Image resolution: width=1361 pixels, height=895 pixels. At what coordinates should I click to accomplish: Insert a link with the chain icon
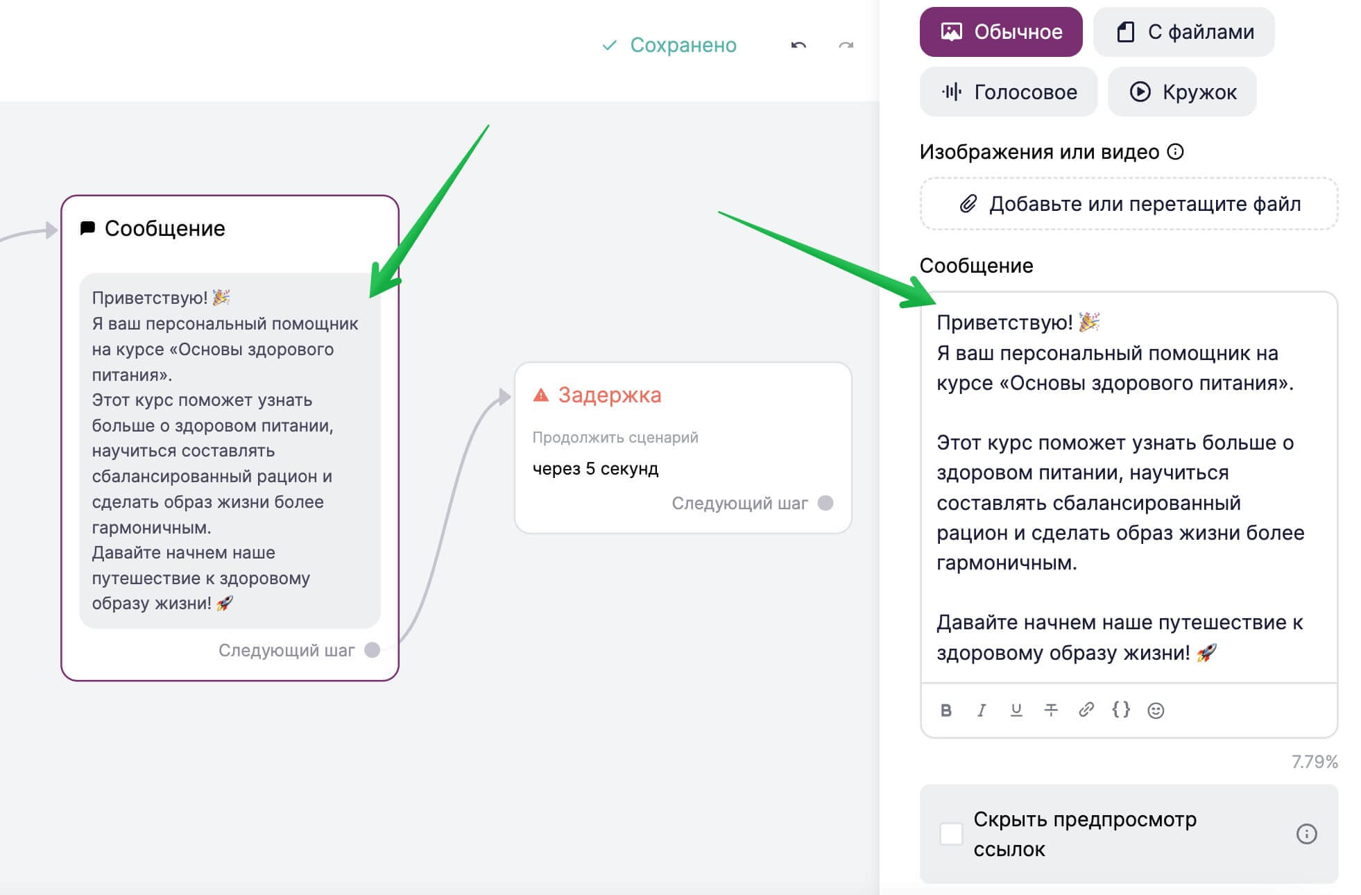coord(1086,709)
